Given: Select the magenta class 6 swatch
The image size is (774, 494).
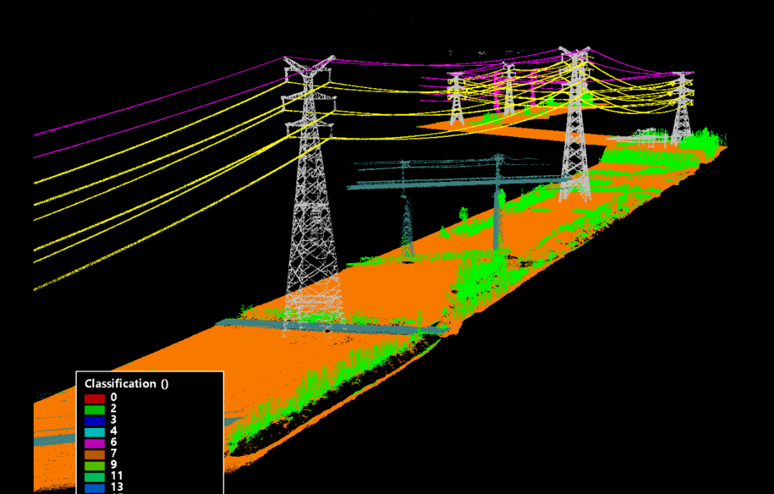Looking at the screenshot, I should (95, 443).
